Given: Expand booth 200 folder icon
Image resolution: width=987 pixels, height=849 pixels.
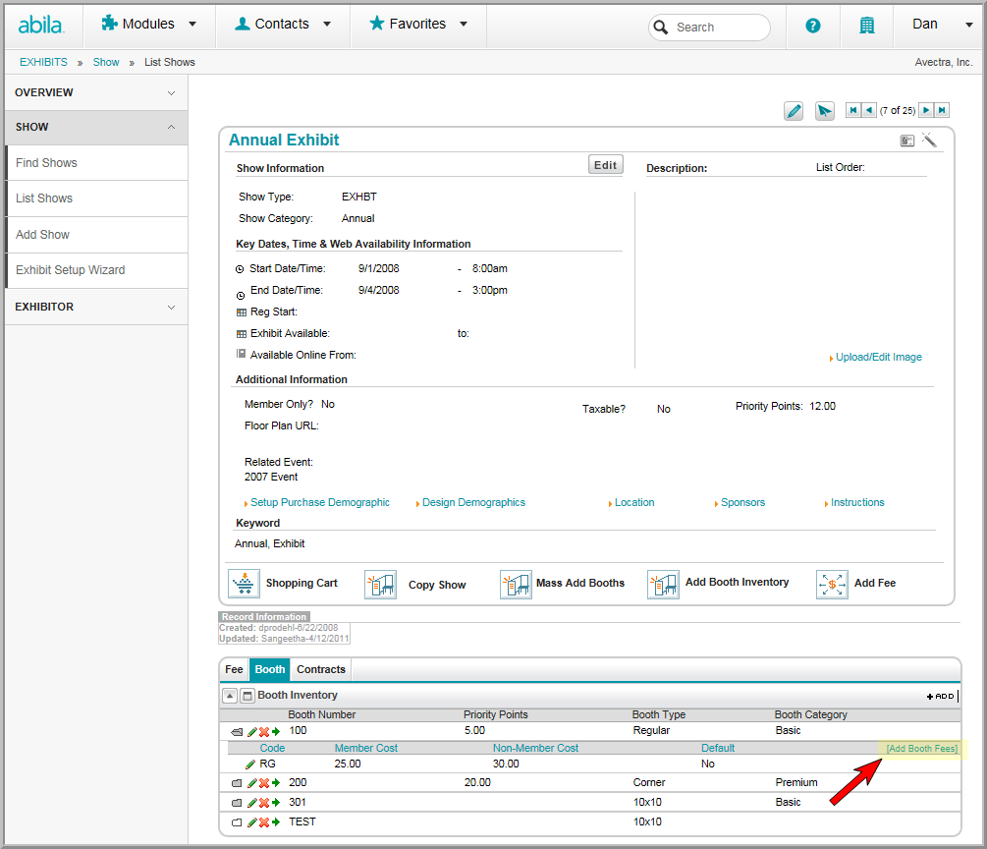Looking at the screenshot, I should tap(237, 783).
